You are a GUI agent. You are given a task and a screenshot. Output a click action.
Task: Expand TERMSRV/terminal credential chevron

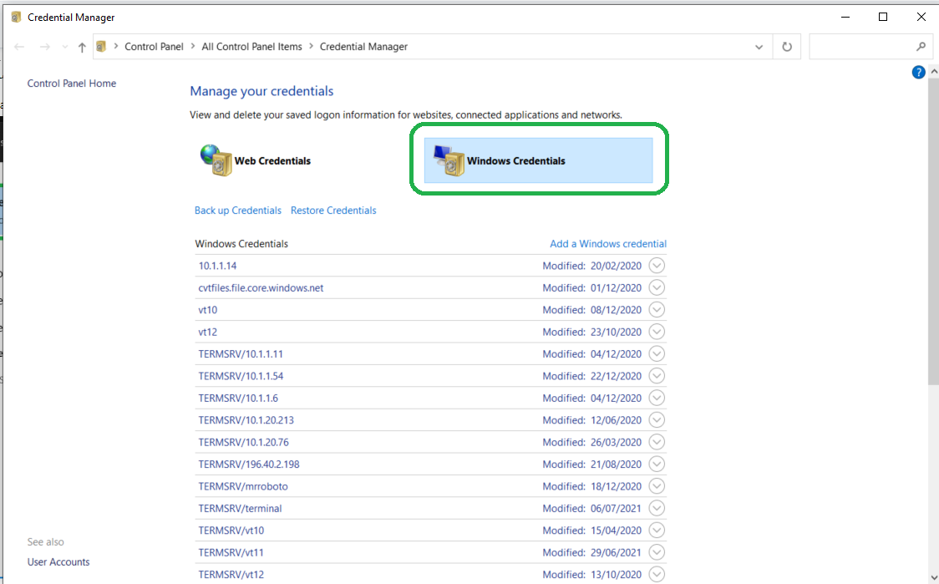click(x=657, y=508)
